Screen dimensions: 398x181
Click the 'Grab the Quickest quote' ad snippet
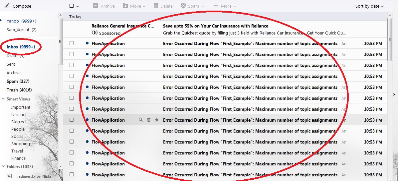click(x=254, y=33)
